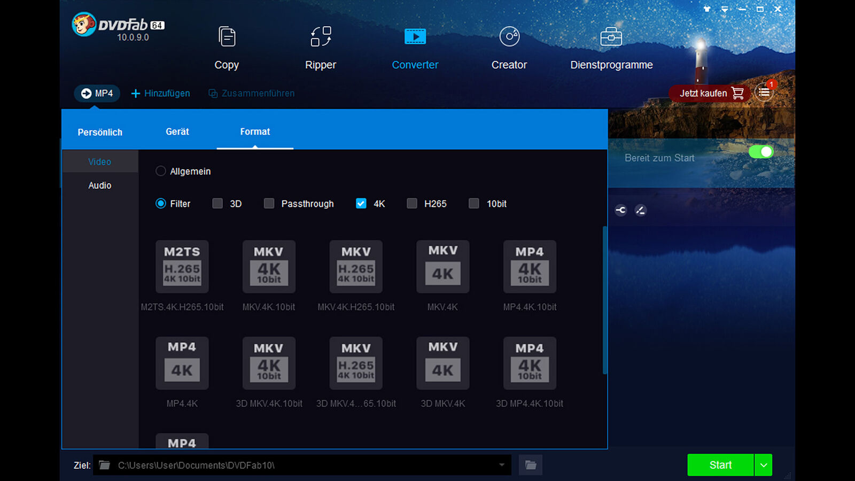Open the Audio category in sidebar

coord(99,185)
